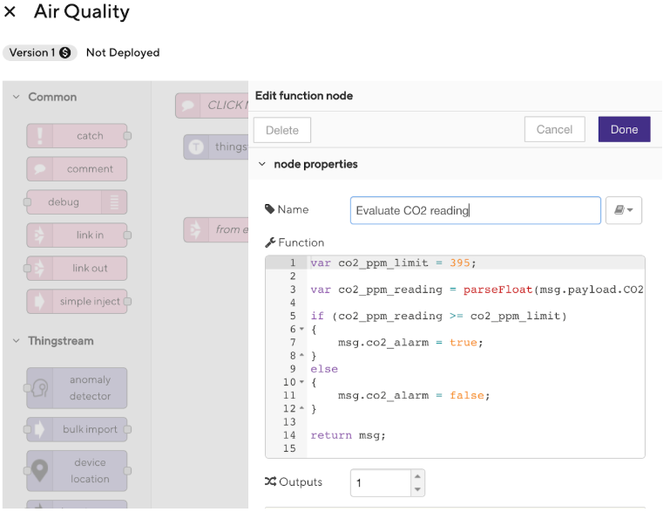Fold the else block at line 10

point(301,381)
